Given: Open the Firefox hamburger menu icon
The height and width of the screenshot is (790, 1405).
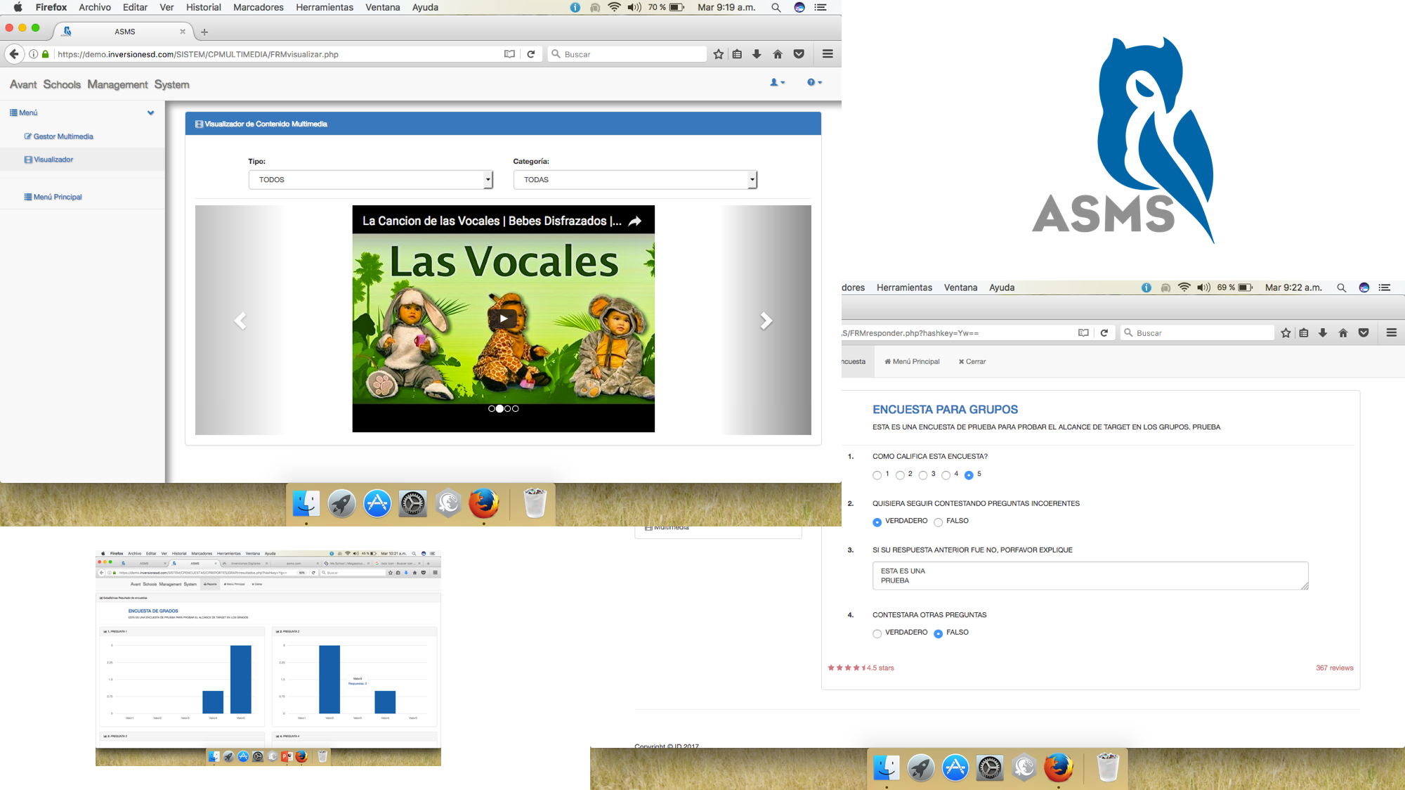Looking at the screenshot, I should (828, 54).
